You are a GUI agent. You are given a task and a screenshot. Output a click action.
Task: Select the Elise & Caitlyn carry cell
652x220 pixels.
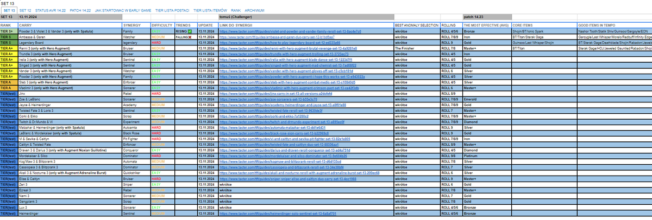coord(70,180)
